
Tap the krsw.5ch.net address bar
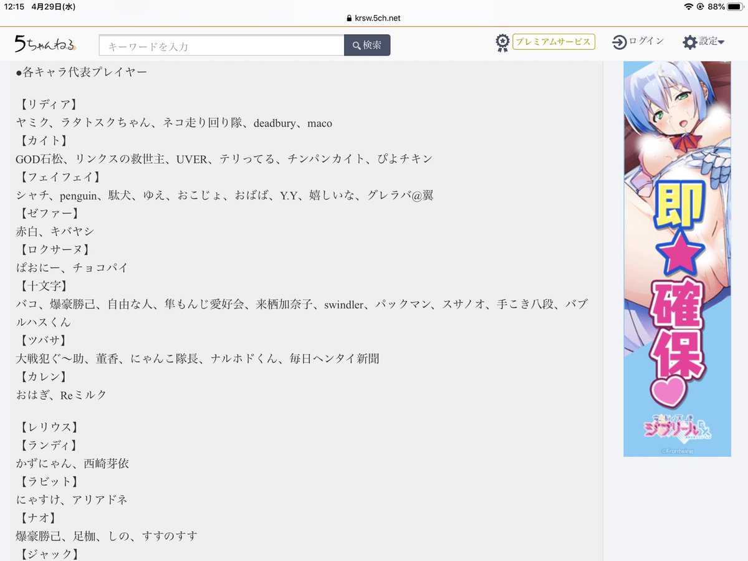pyautogui.click(x=374, y=18)
